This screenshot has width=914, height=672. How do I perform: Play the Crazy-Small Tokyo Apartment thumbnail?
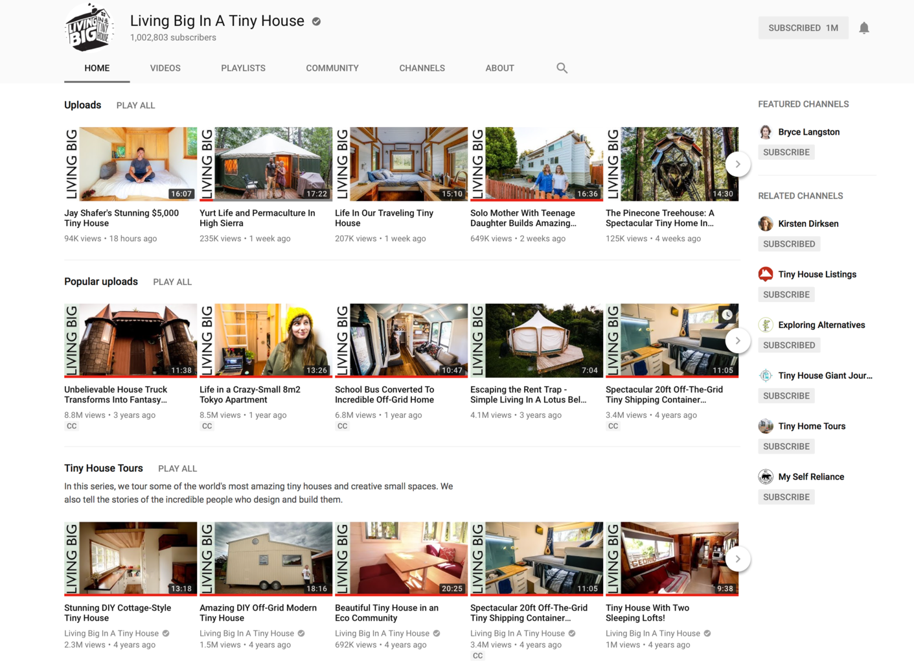(266, 340)
